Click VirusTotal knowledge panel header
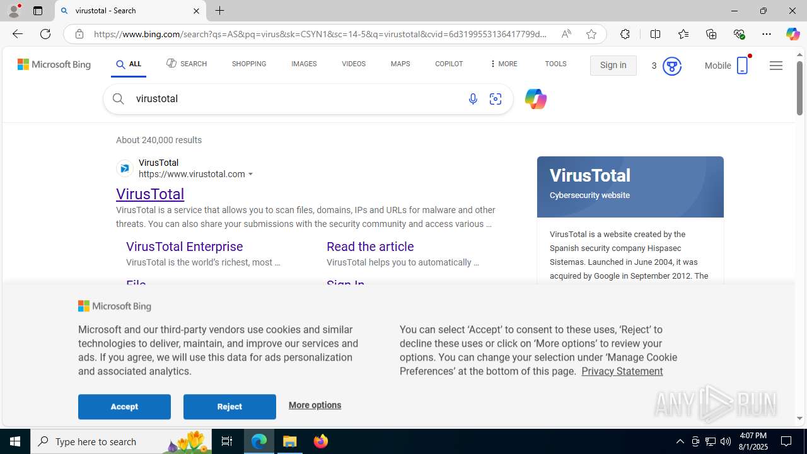 click(x=630, y=187)
